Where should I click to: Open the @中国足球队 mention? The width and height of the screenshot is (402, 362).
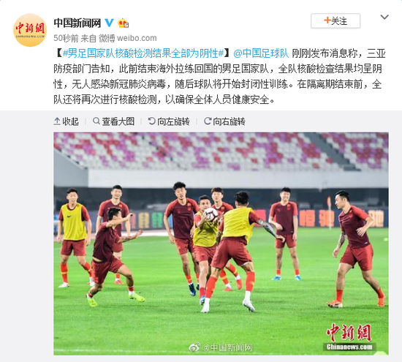tap(261, 53)
